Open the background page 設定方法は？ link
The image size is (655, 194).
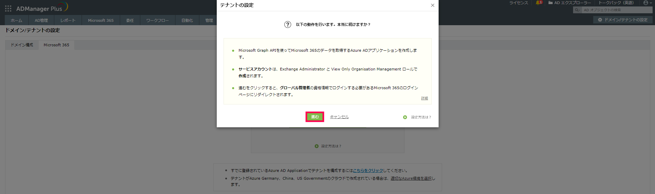tap(331, 146)
